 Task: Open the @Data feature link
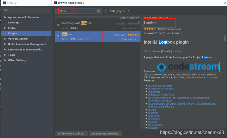click(152, 110)
